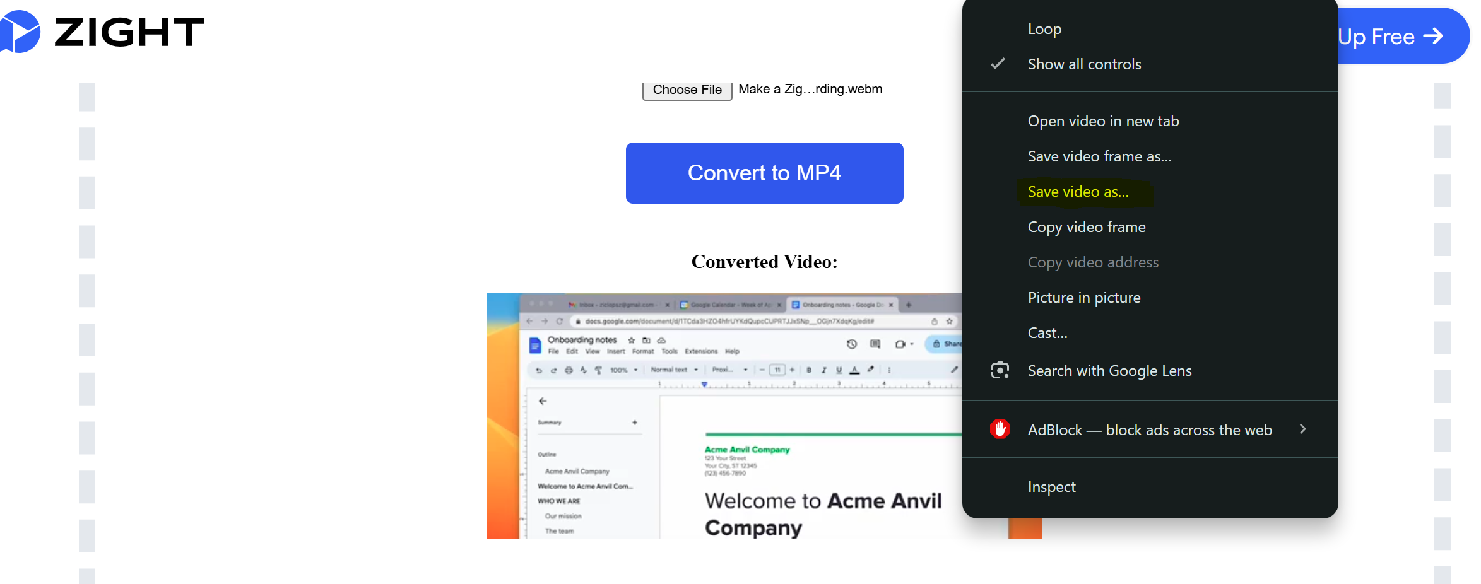Screen dimensions: 1481x584
Task: Toggle Show all controls option
Action: tap(1150, 64)
